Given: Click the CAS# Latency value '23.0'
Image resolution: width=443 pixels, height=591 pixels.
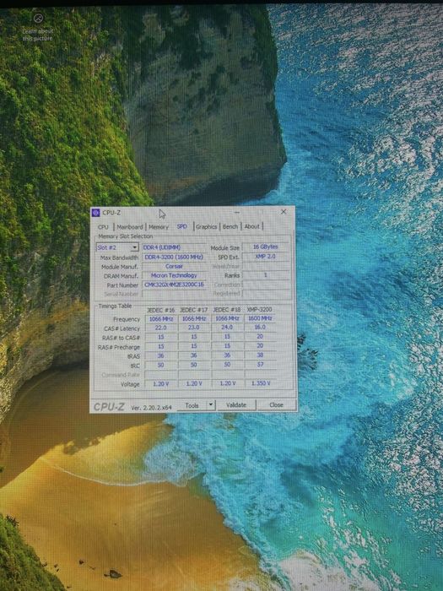Looking at the screenshot, I should 193,328.
